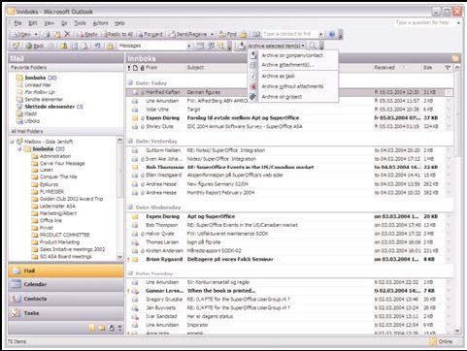Open Espen During Apt og SuperOffice message
The image size is (467, 351).
coord(289,216)
